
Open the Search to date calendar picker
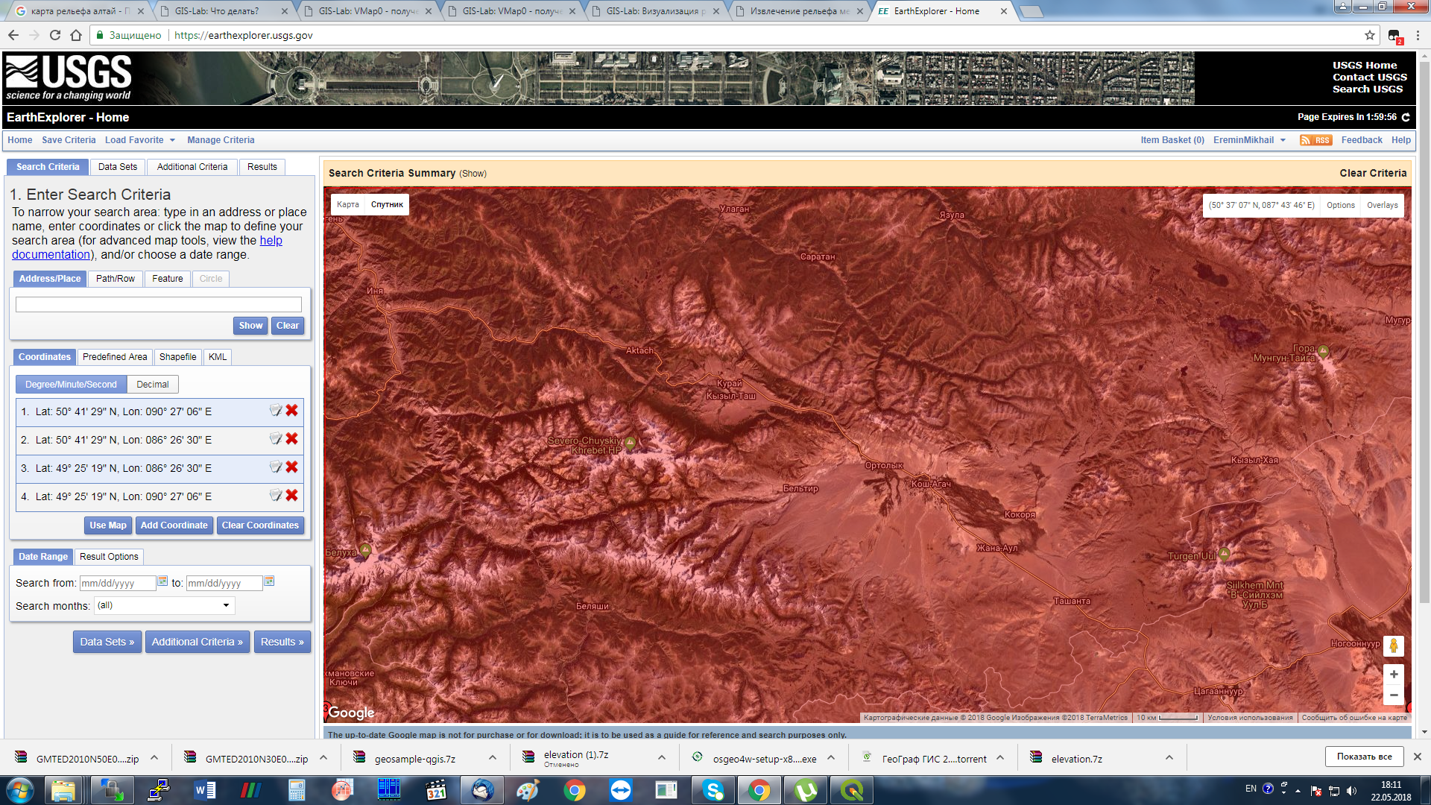[x=269, y=581]
